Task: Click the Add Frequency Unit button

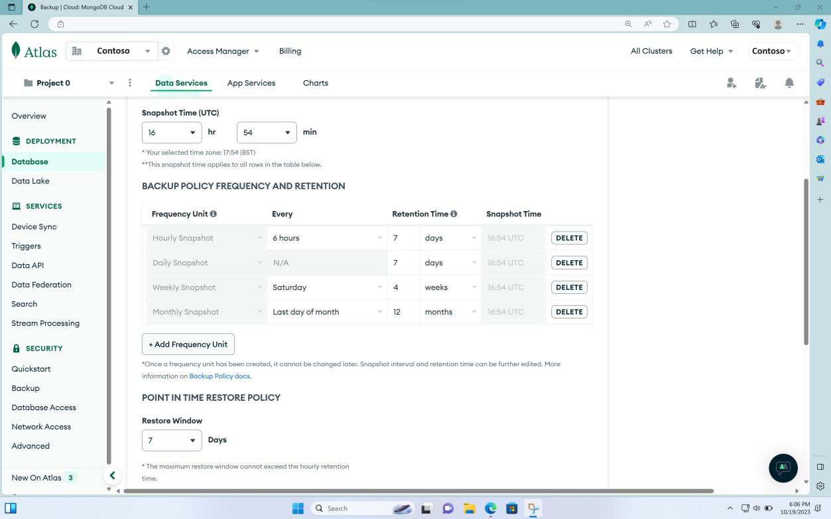Action: click(188, 344)
